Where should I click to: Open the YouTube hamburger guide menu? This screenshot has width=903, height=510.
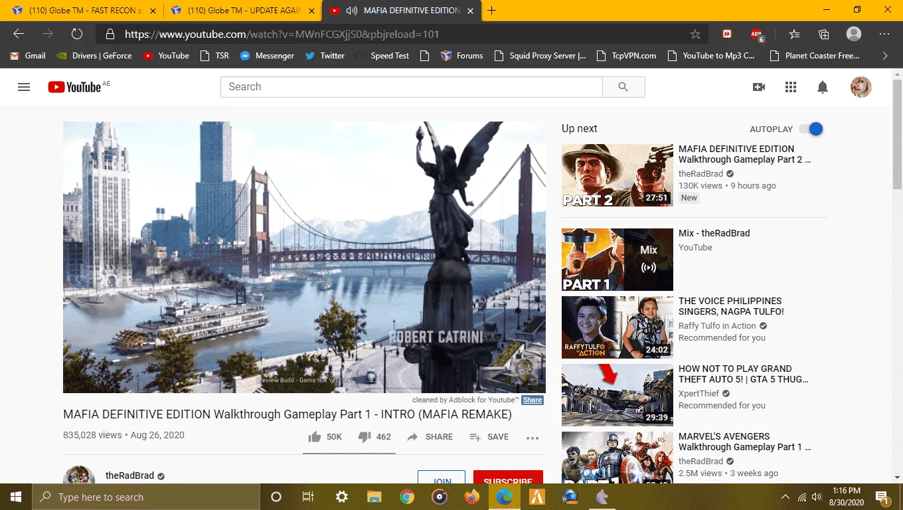[24, 87]
